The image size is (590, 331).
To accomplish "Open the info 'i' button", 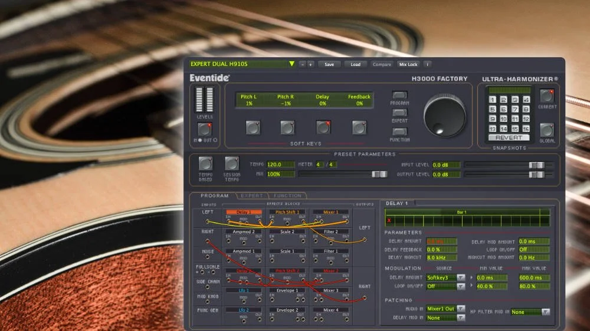I will pyautogui.click(x=427, y=65).
